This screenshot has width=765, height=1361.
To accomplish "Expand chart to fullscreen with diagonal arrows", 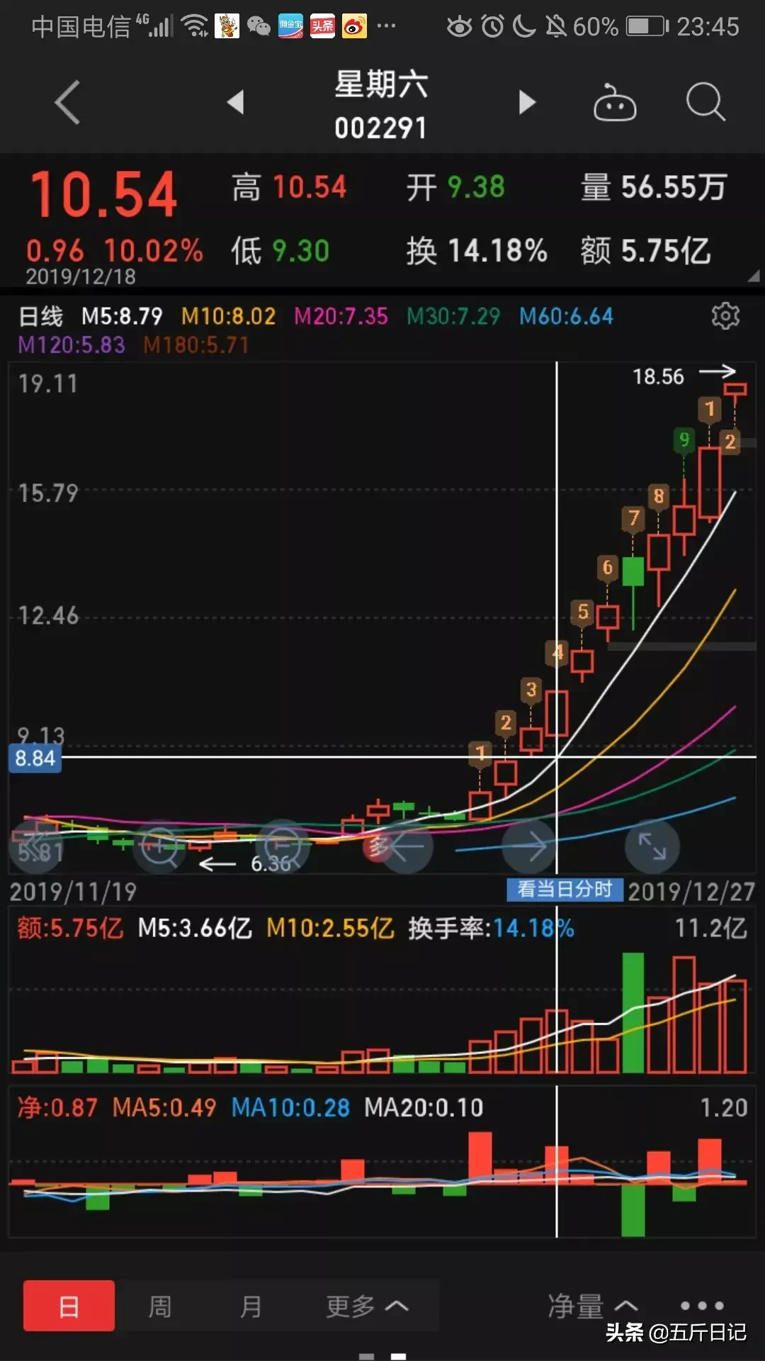I will [x=652, y=846].
